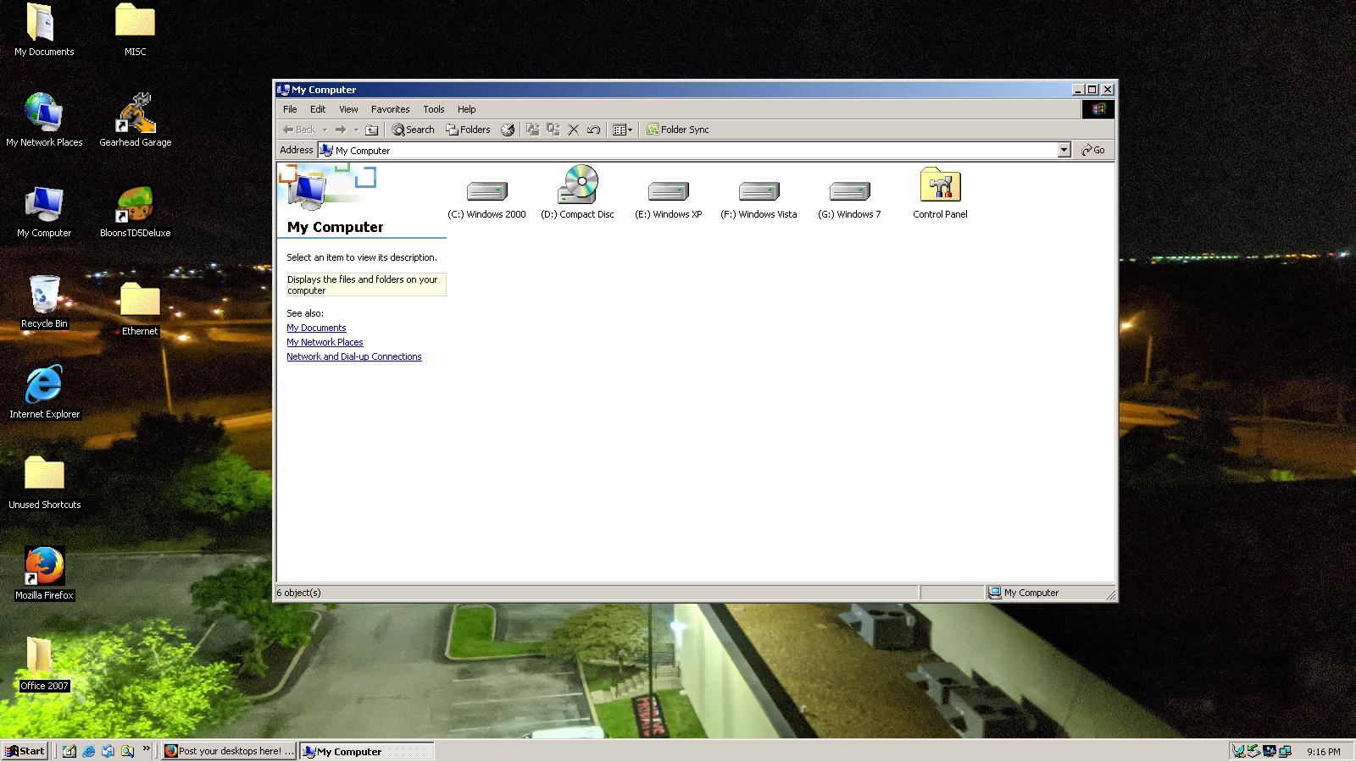Image resolution: width=1356 pixels, height=762 pixels.
Task: Click Network and Dial-up Connections link
Action: point(353,356)
